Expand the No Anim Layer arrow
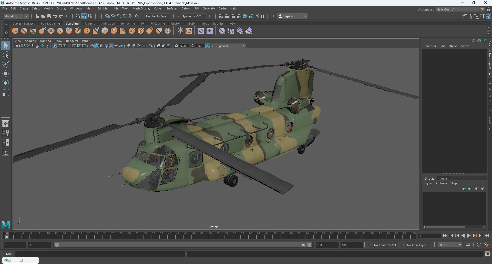 tap(403, 245)
